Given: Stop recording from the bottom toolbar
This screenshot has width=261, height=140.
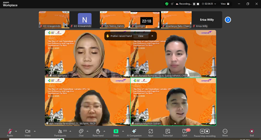Looking at the screenshot, I should point(207,131).
